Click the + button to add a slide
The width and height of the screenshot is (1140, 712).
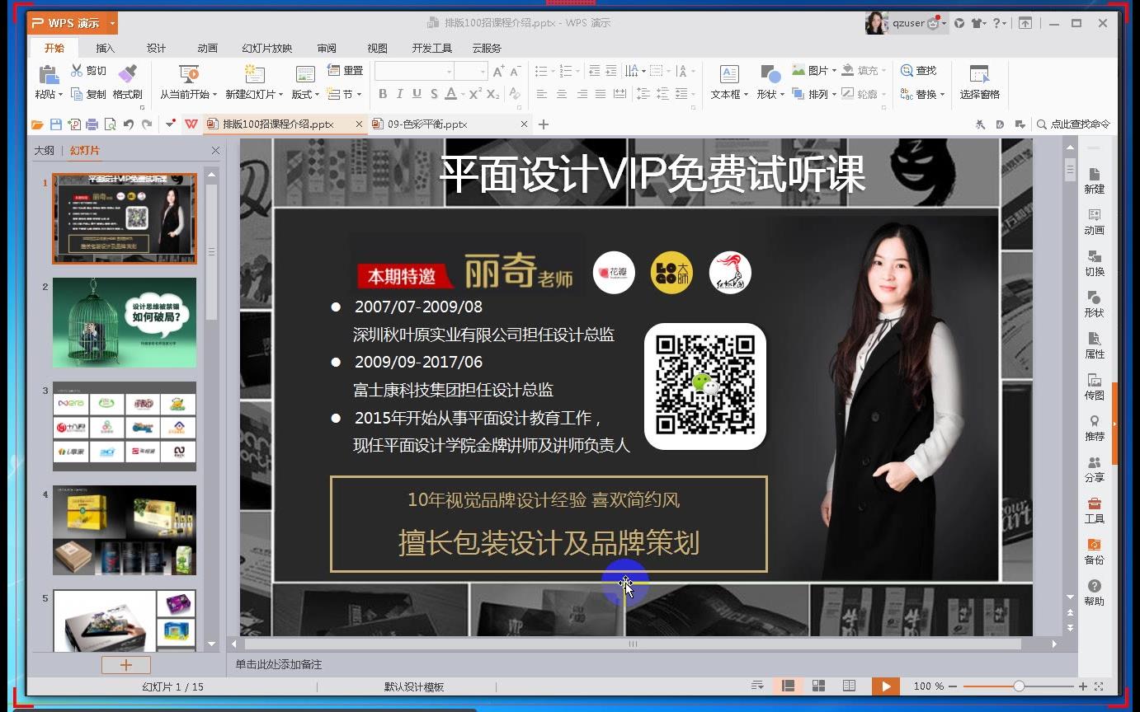(125, 664)
